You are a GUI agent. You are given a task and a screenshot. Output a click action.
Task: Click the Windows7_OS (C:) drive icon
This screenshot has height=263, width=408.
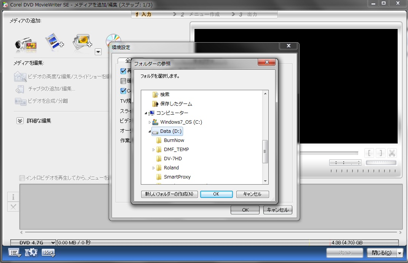(155, 122)
